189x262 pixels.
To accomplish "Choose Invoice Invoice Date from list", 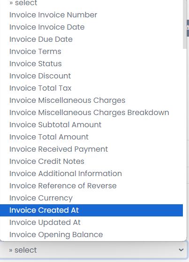I will tap(91, 27).
